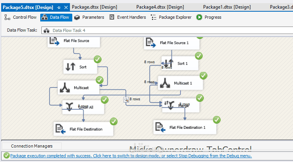
Task: Click the Parameters box icon
Action: pyautogui.click(x=77, y=17)
